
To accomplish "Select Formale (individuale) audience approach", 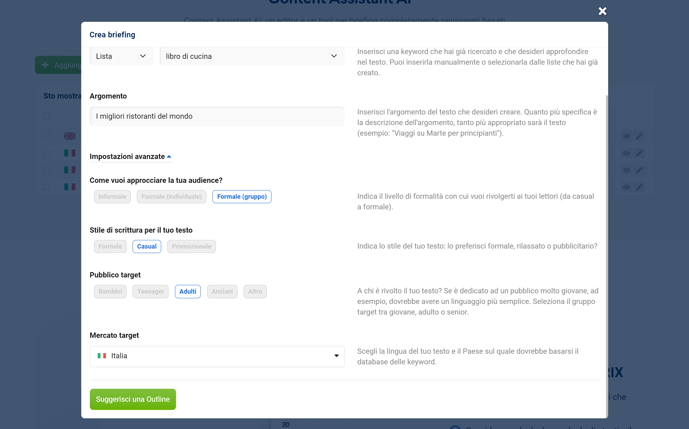I will click(171, 197).
